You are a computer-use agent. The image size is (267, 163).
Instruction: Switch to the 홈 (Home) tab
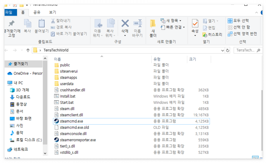(x=23, y=12)
